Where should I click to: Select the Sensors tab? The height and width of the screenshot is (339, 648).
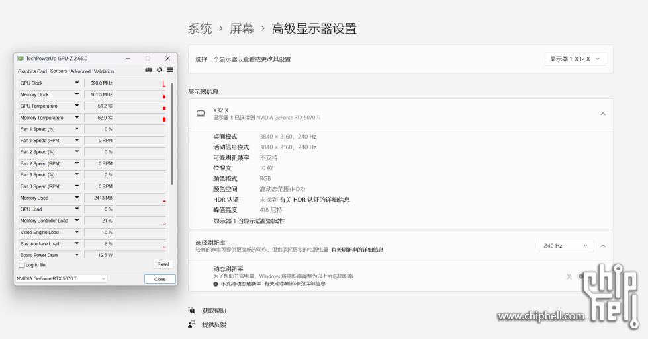click(58, 71)
